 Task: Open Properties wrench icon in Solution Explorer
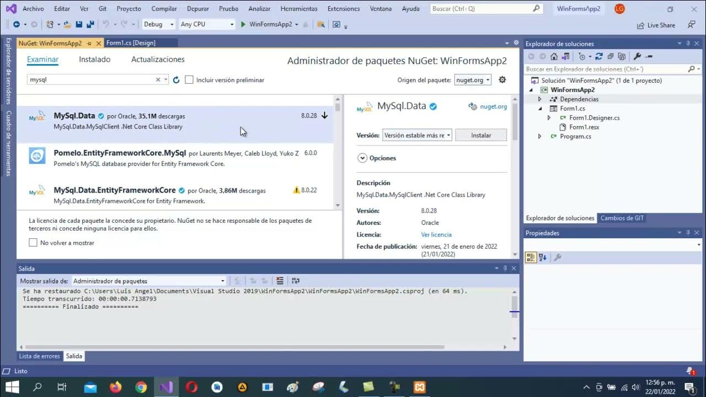click(x=638, y=56)
